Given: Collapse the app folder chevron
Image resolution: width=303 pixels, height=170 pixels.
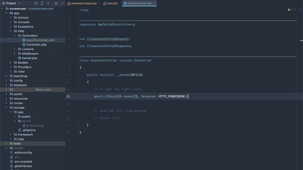Looking at the screenshot, I should click(x=7, y=13).
